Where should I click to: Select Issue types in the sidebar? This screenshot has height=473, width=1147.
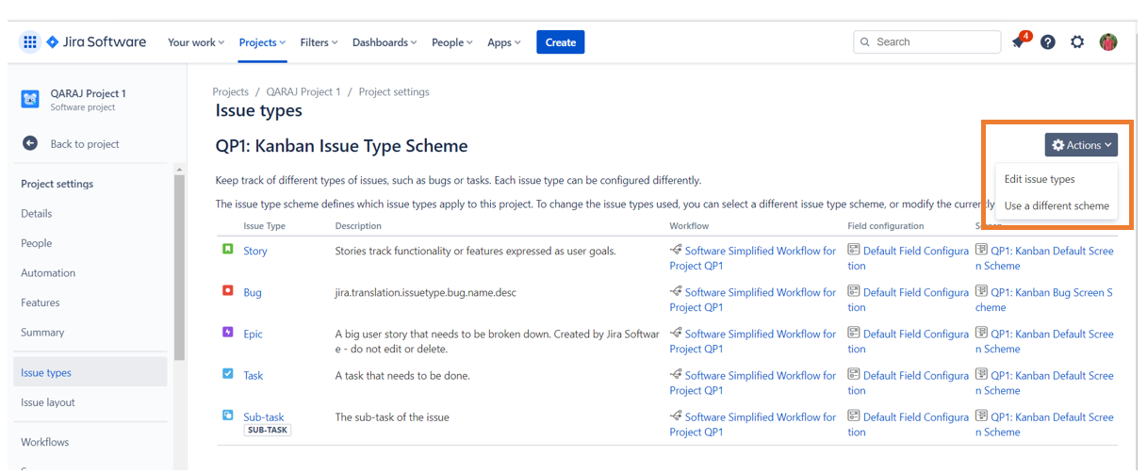click(90, 372)
